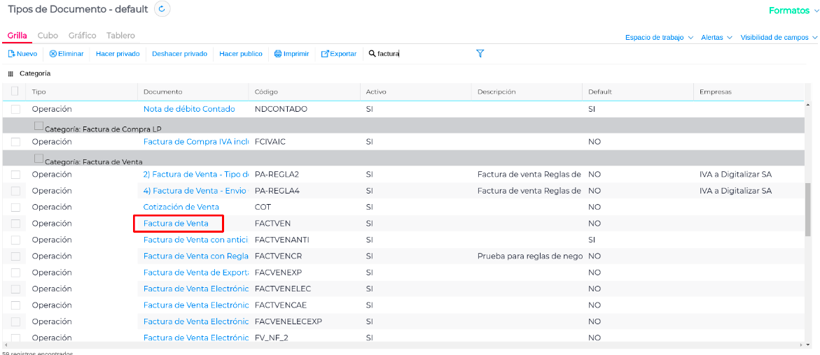Click the Nuevo document icon
Viewport: 820px width, 355px height.
tap(11, 54)
